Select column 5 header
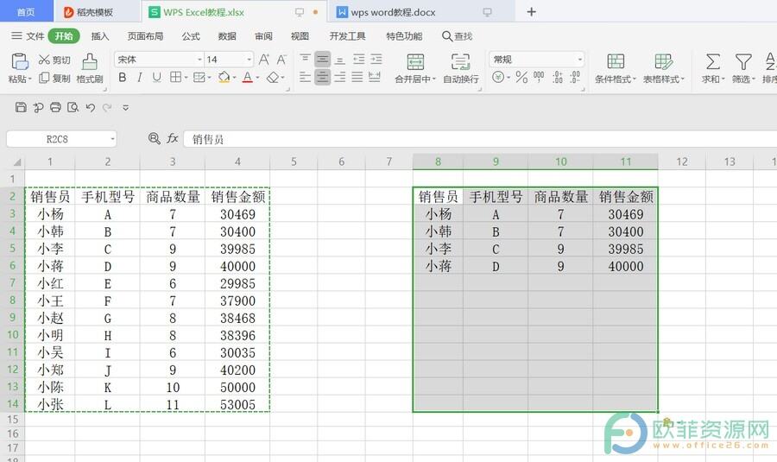Viewport: 777px width, 462px height. point(294,161)
